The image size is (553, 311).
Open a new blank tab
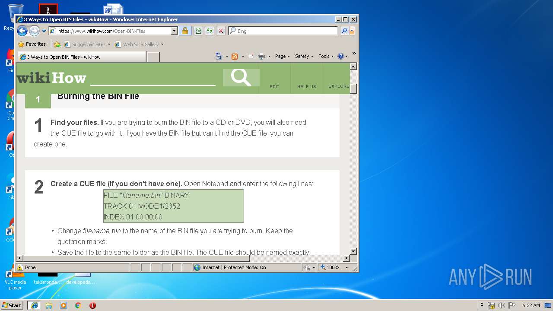153,57
